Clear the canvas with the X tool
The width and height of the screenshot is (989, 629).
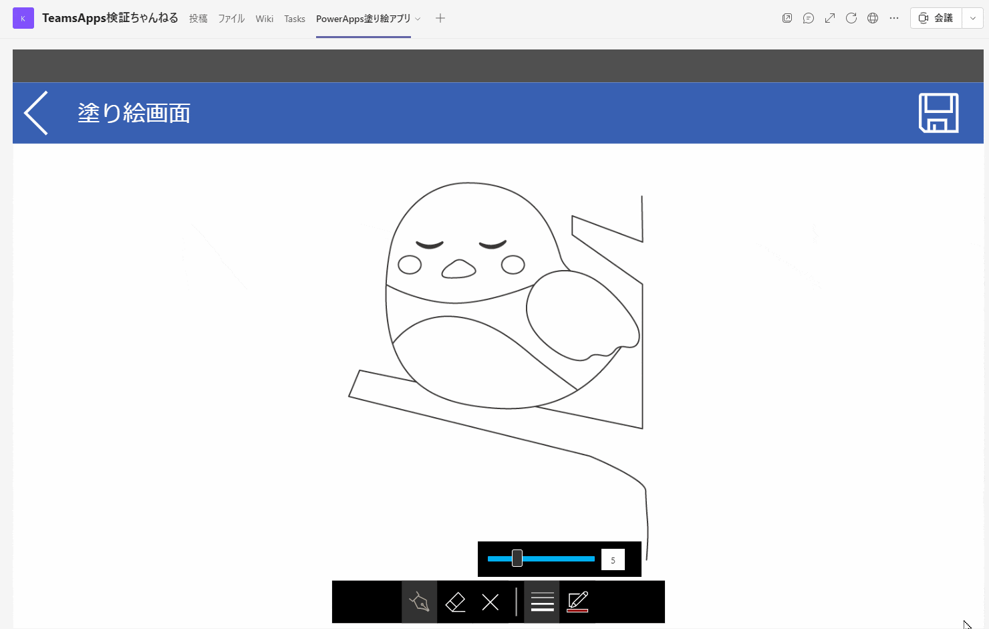coord(490,602)
